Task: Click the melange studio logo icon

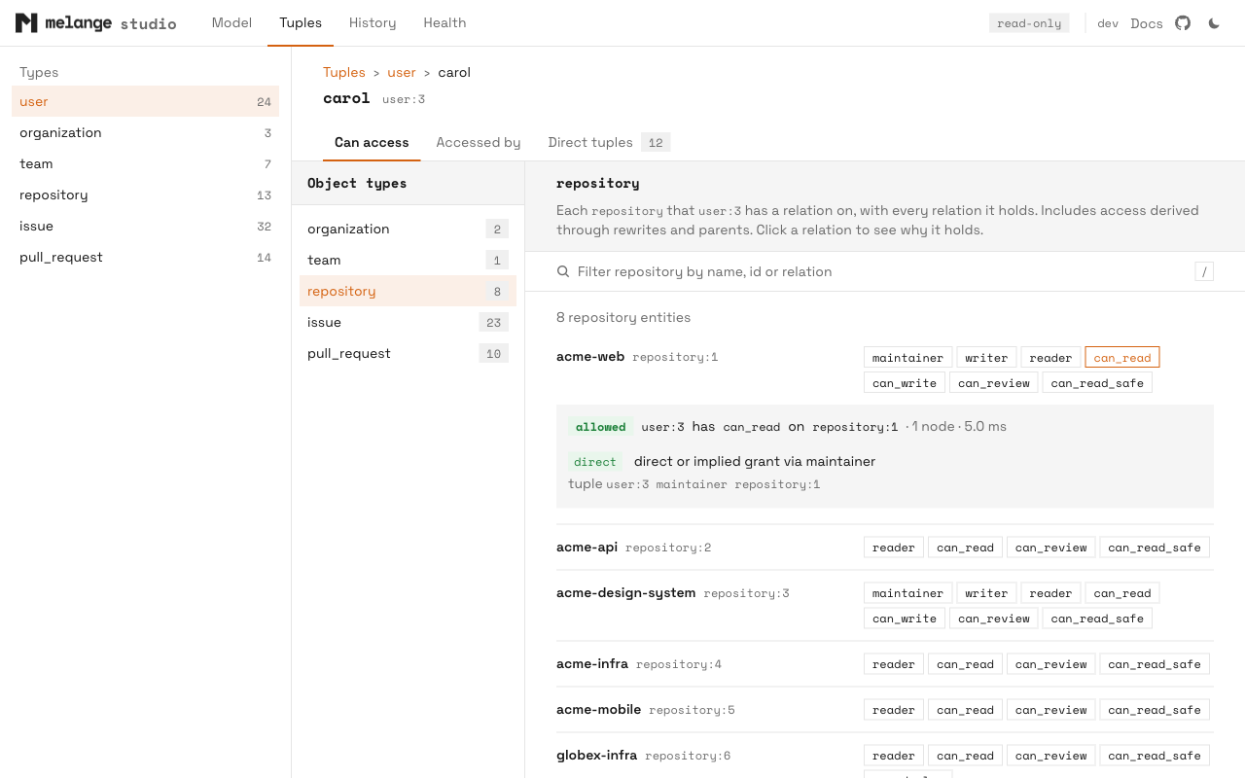Action: coord(26,23)
